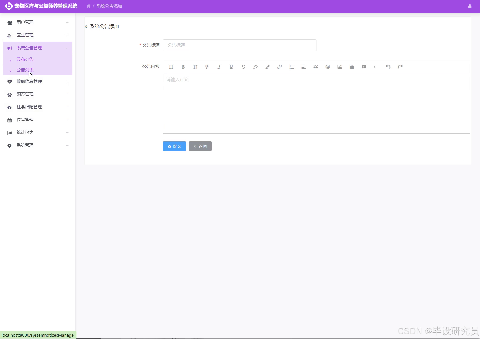The image size is (480, 339).
Task: Redo the last editor action
Action: [x=400, y=67]
